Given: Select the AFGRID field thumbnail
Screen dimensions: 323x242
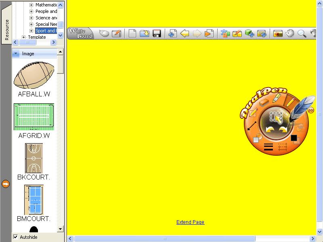Looking at the screenshot, I should click(34, 117).
